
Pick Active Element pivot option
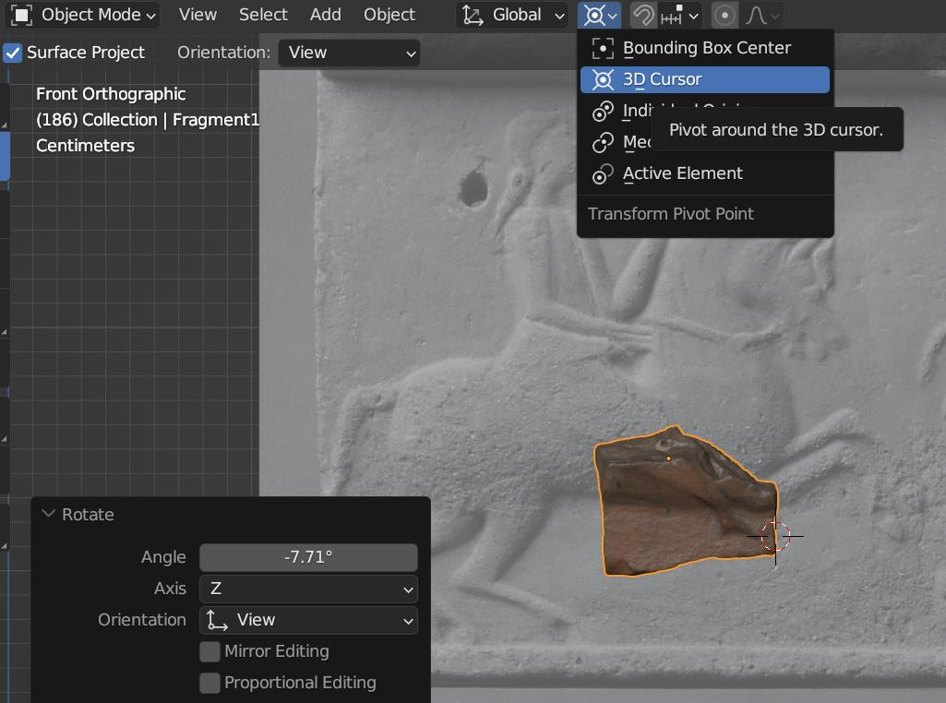(682, 173)
